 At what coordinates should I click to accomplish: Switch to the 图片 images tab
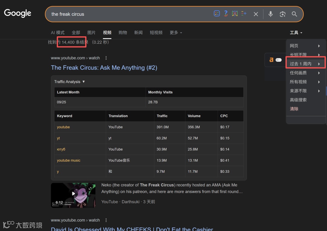91,33
